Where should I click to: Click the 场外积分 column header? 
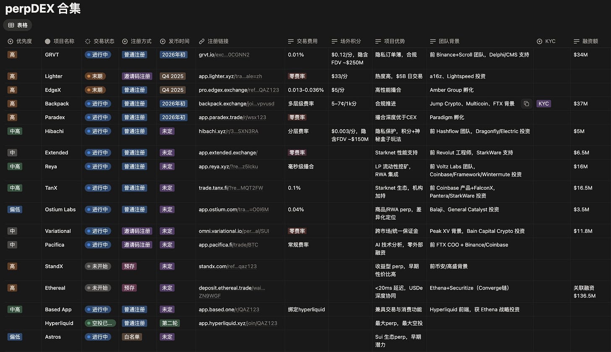click(x=346, y=41)
